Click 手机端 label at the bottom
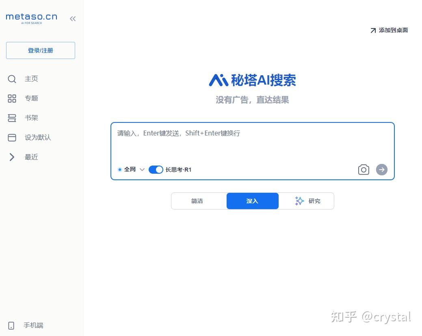 click(x=33, y=325)
